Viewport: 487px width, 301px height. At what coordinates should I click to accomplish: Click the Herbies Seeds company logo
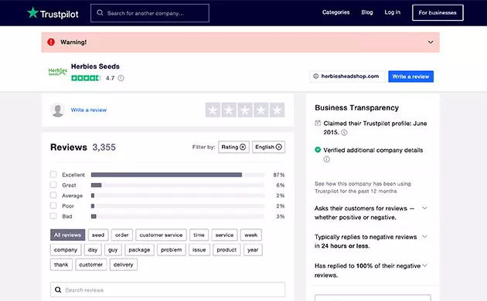point(58,72)
